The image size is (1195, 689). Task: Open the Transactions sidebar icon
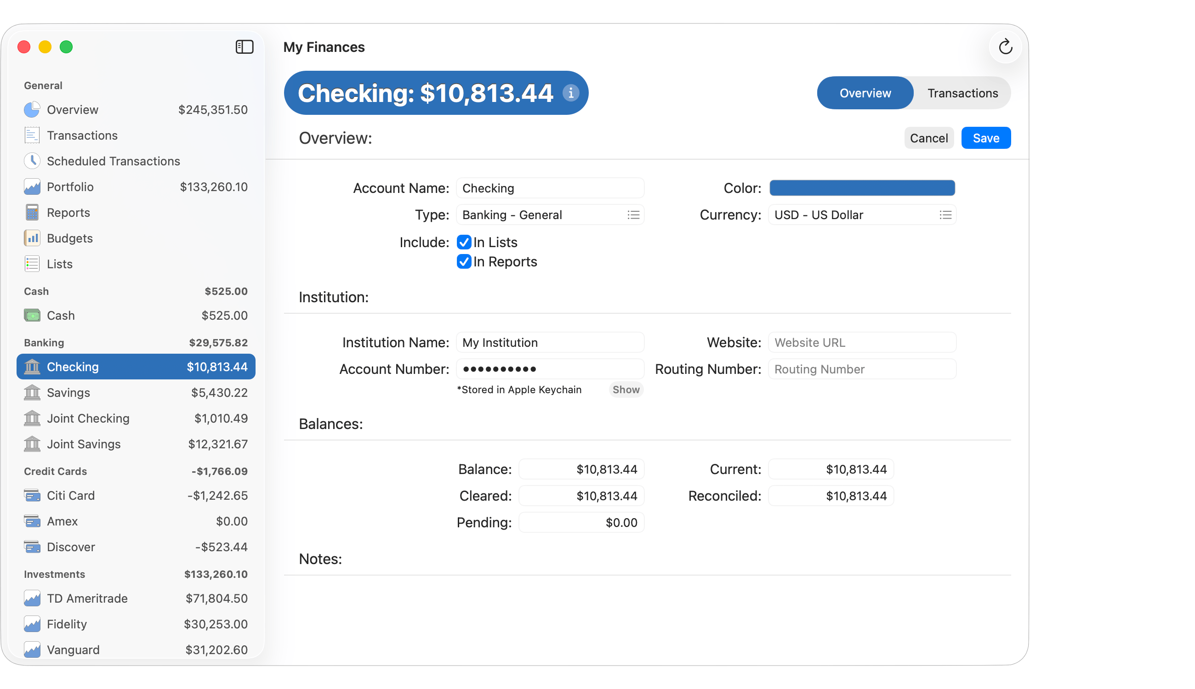tap(32, 135)
